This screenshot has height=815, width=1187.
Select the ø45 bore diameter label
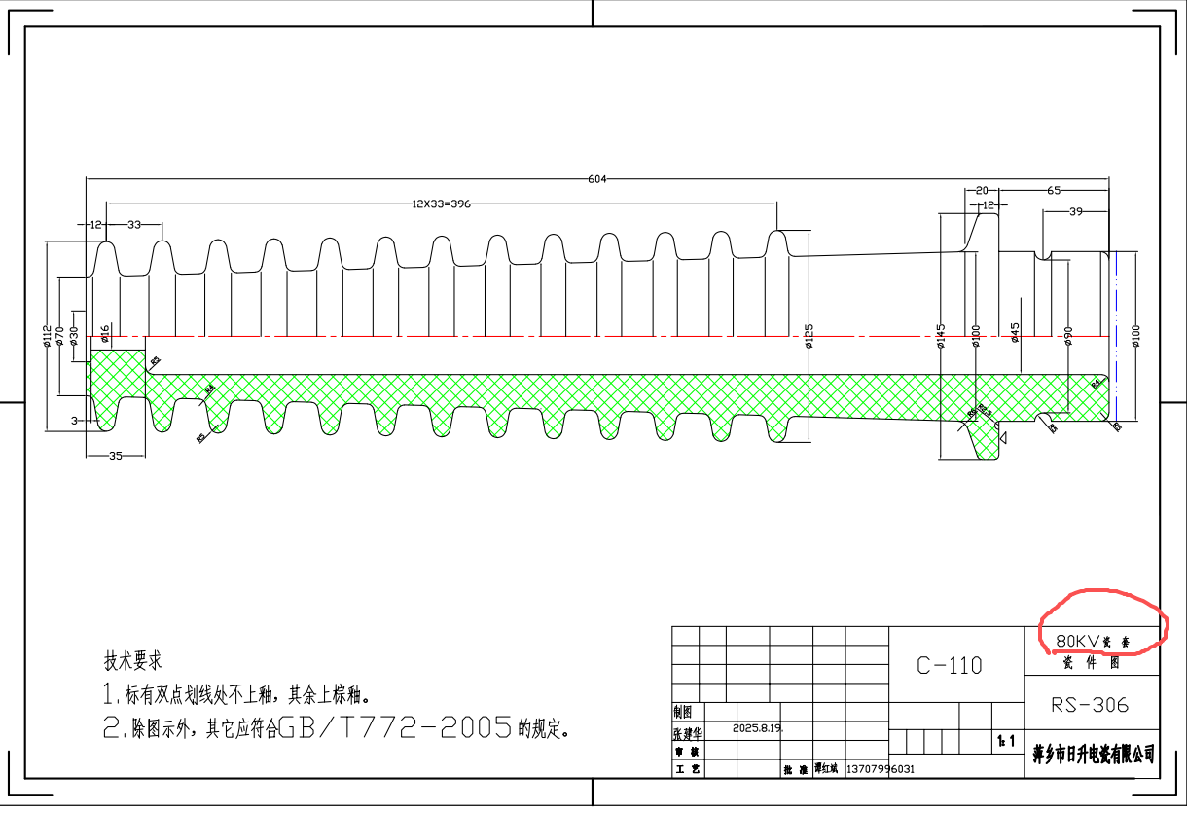[x=1015, y=334]
